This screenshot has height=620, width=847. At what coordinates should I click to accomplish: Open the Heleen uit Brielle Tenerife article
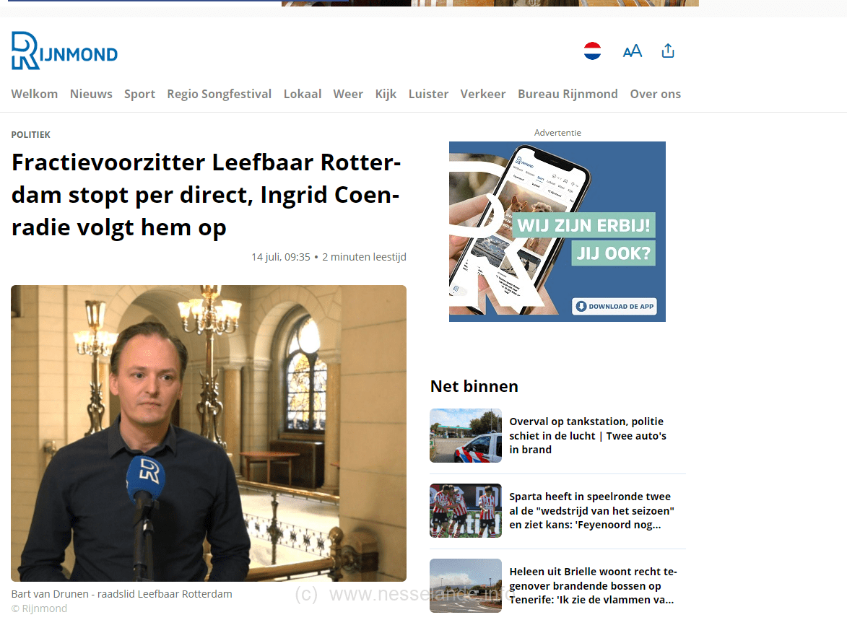tap(593, 585)
